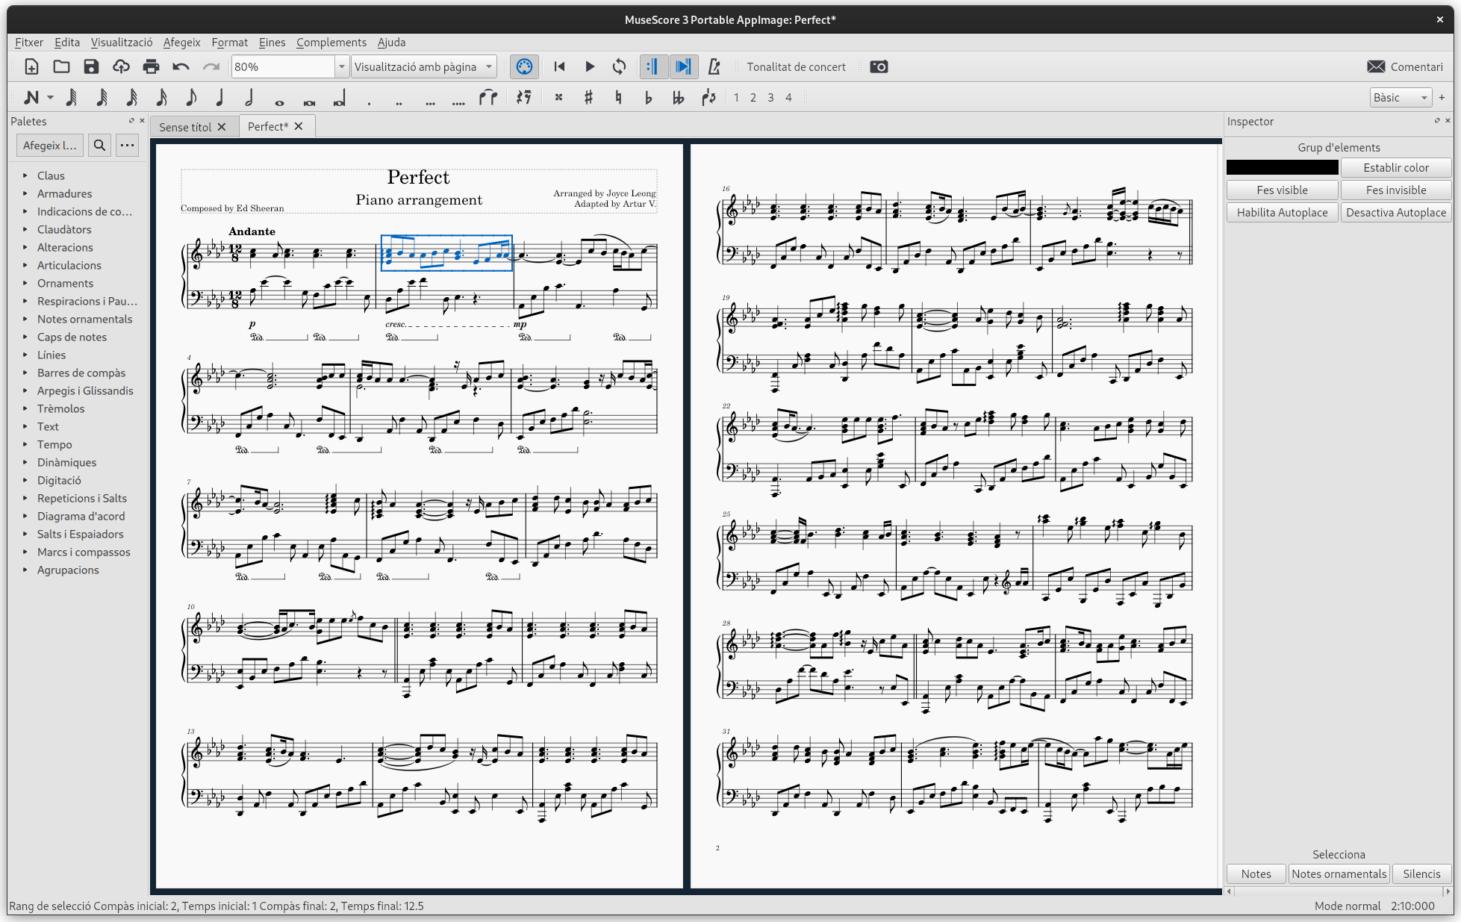Apply sharp accidental
Image resolution: width=1461 pixels, height=922 pixels.
[588, 97]
